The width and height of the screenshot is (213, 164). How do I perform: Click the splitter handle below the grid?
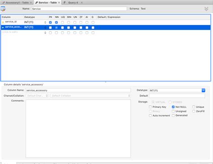pyautogui.click(x=106, y=82)
